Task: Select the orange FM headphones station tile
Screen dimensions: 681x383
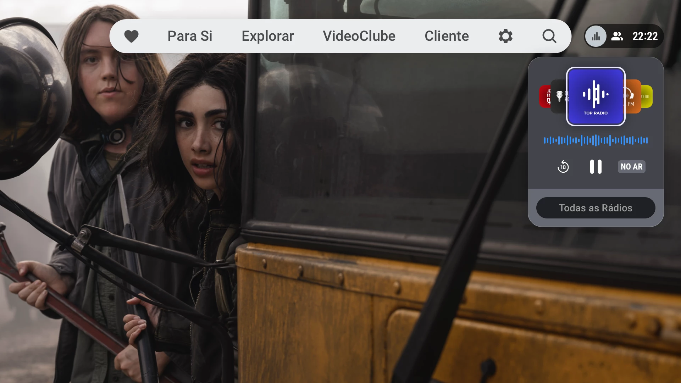Action: point(633,96)
